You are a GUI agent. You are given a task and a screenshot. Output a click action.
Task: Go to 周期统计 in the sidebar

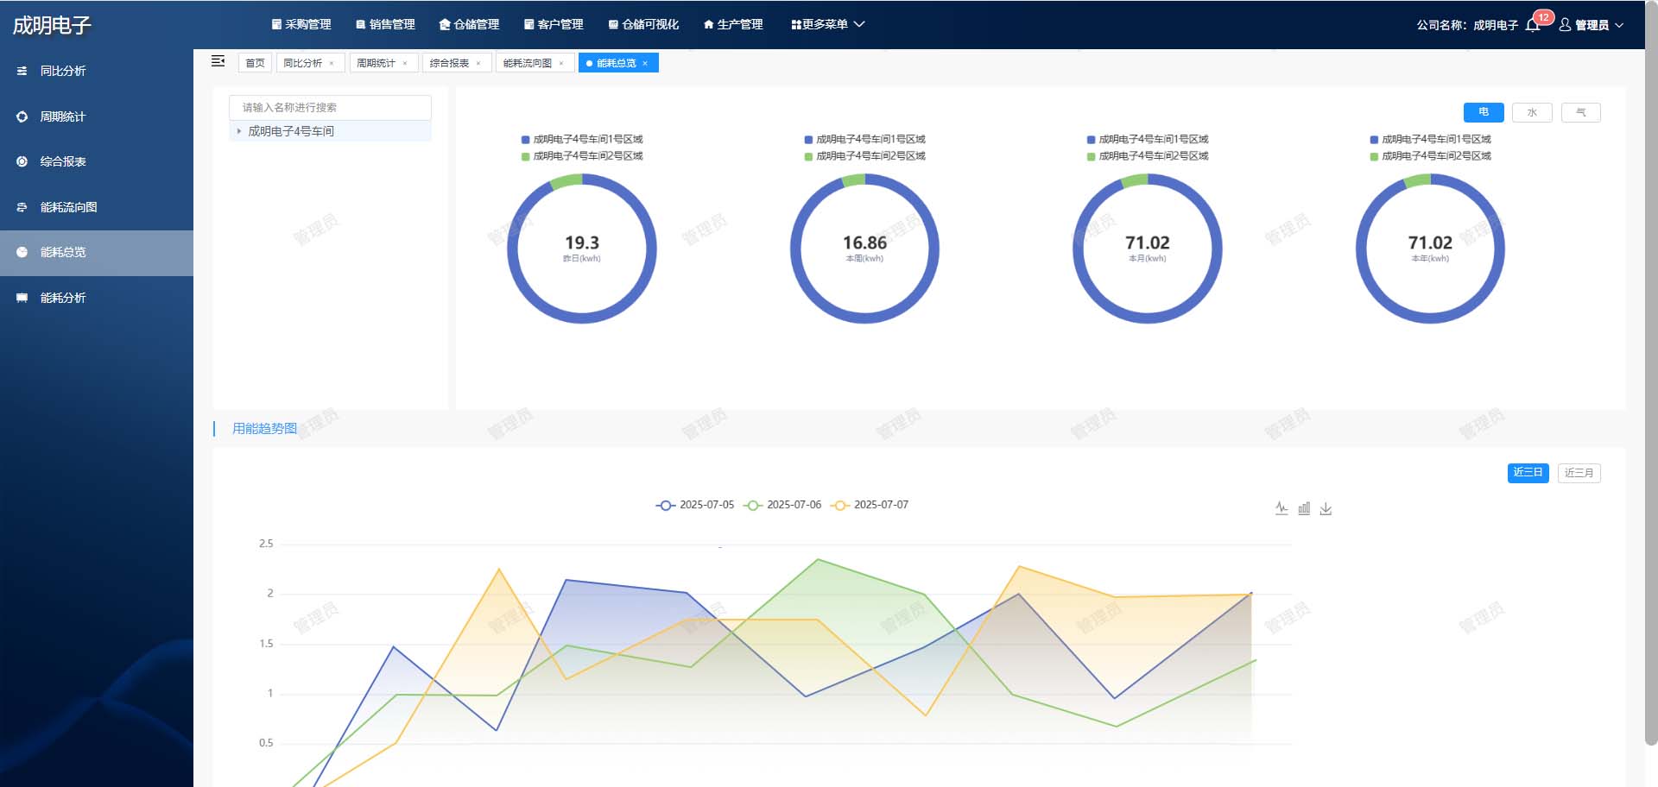(62, 116)
